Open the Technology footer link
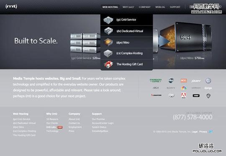226x156 pixels. click(52, 131)
